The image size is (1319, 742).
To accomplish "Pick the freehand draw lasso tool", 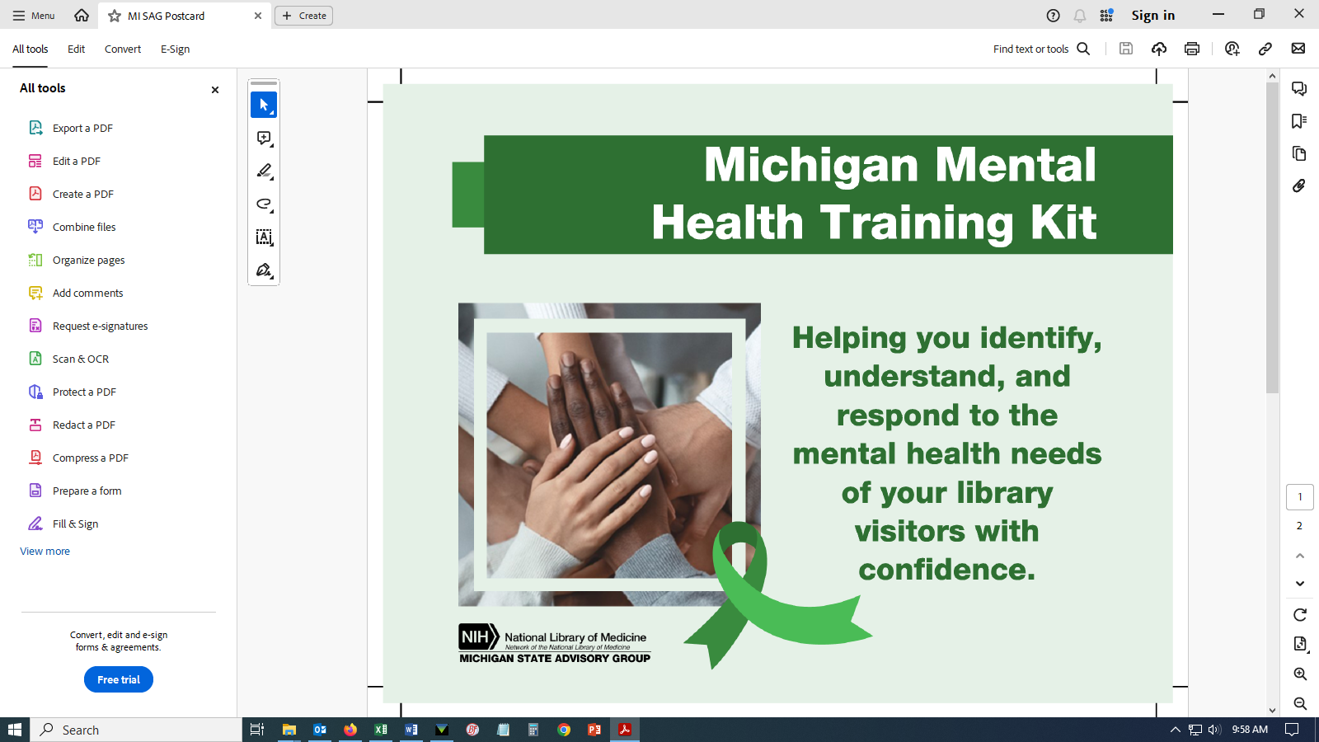I will click(x=264, y=204).
